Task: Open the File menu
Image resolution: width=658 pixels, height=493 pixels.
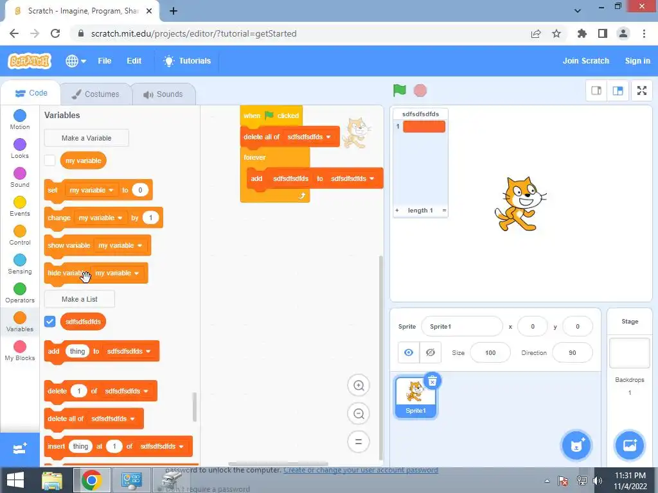Action: click(x=105, y=61)
